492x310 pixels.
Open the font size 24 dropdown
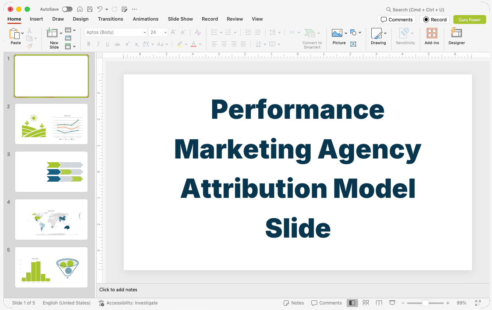(165, 32)
